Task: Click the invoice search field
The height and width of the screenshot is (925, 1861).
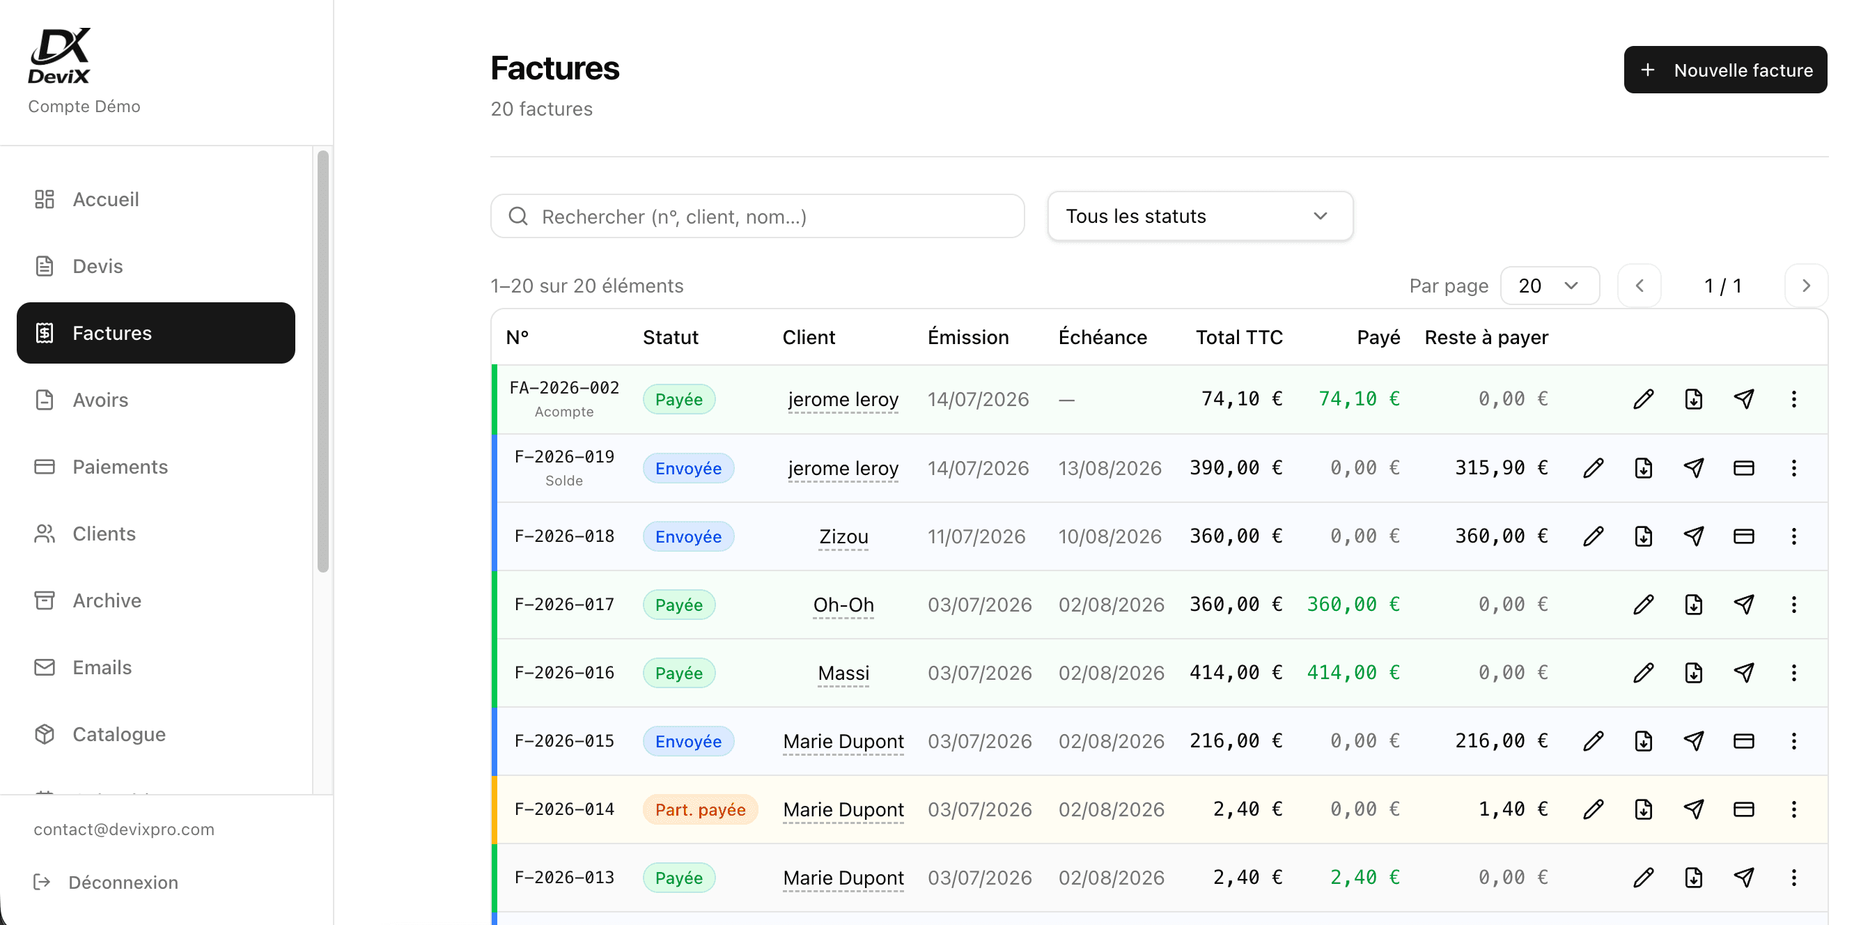Action: pos(758,216)
